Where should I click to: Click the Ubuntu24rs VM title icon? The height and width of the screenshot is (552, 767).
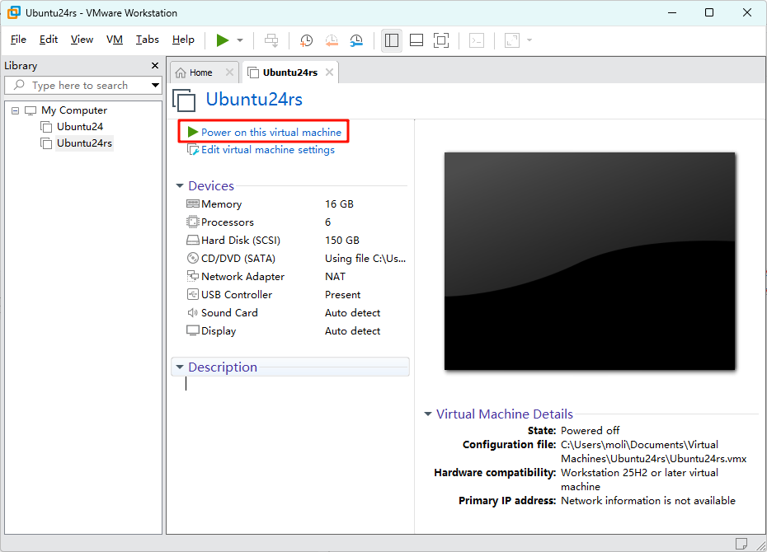184,101
